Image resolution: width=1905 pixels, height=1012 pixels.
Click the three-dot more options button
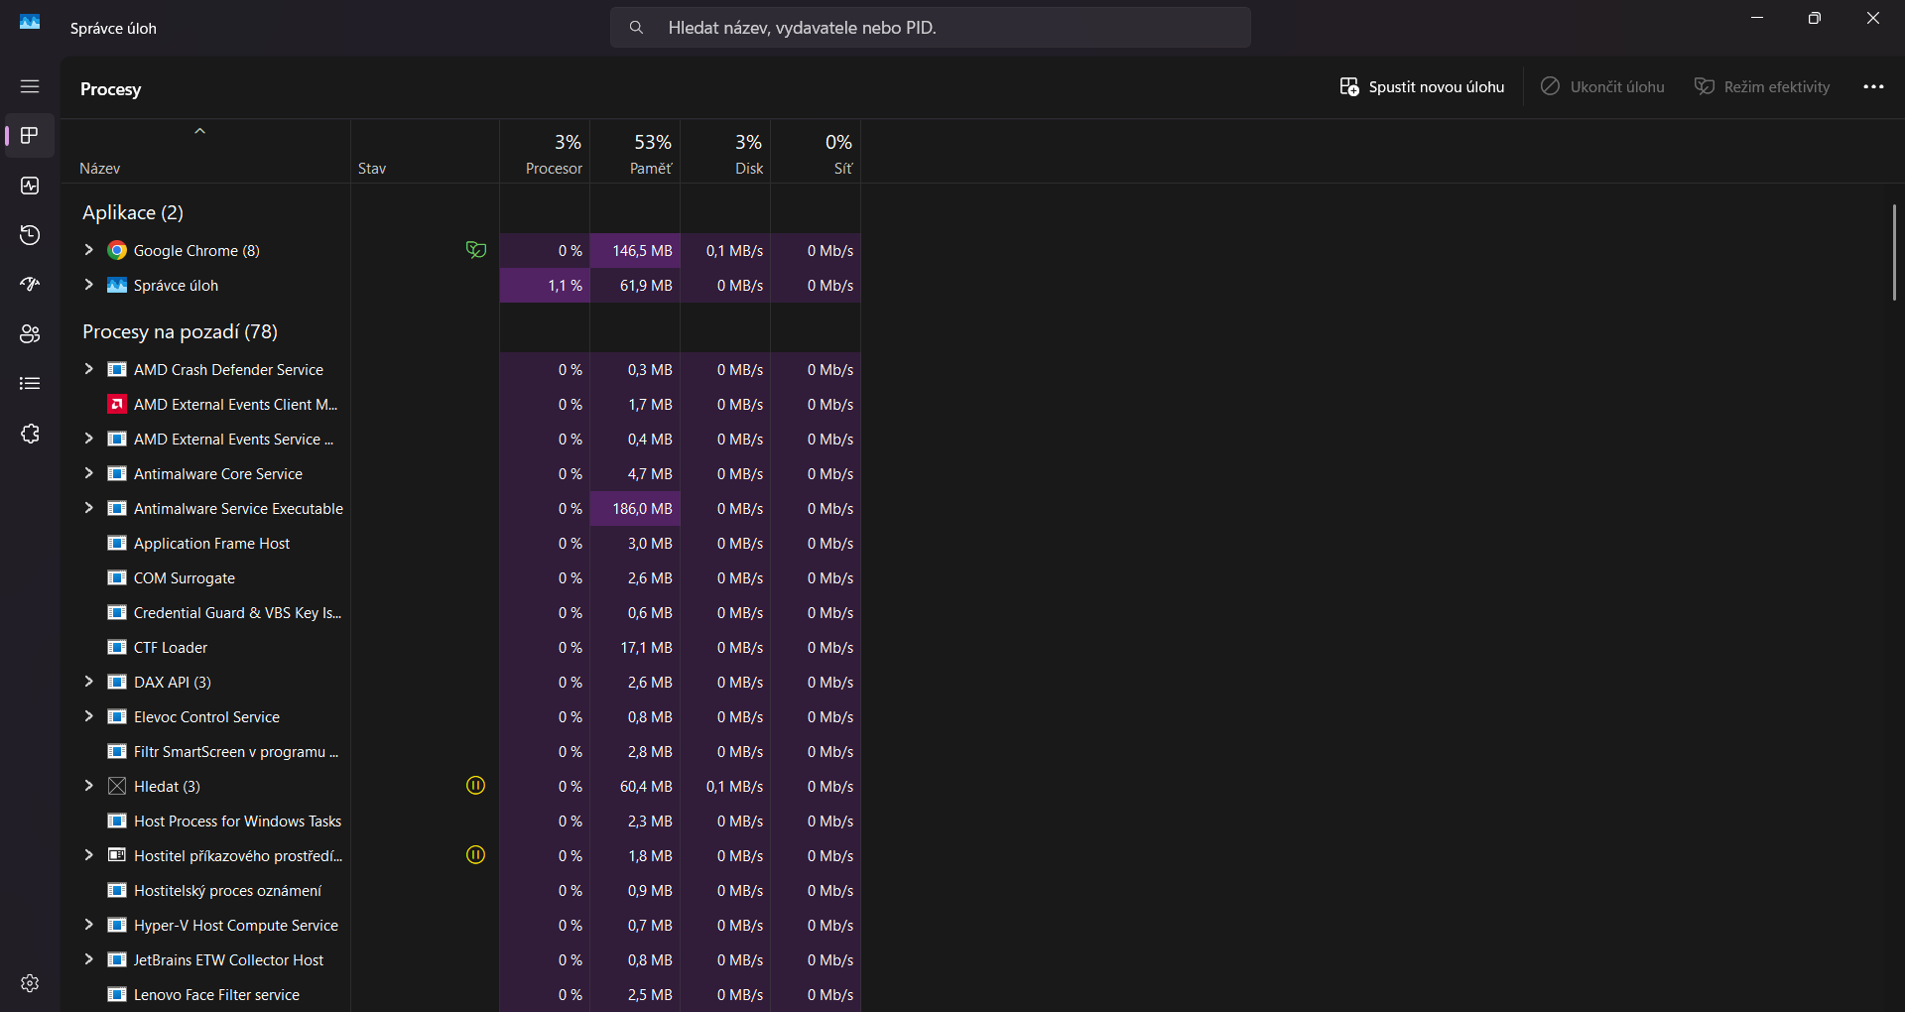coord(1873,87)
